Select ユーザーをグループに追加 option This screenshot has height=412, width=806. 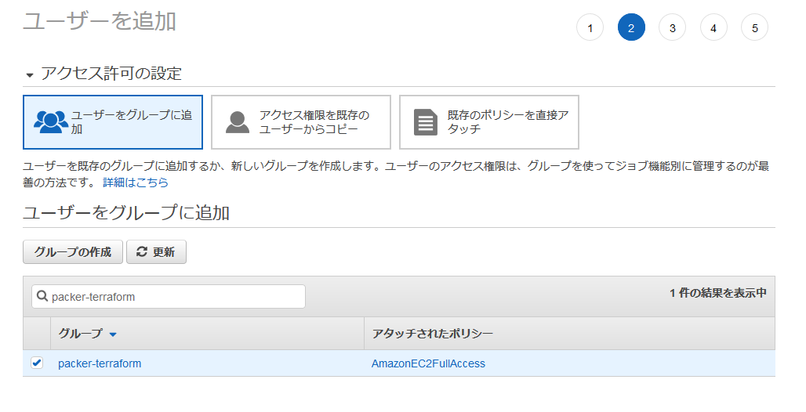[x=113, y=122]
